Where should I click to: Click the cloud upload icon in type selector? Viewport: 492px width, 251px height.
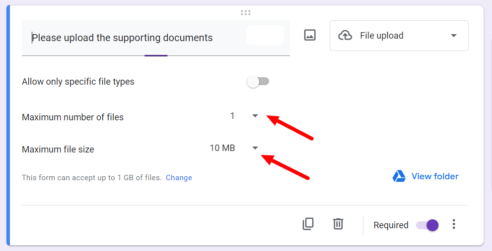tap(345, 35)
